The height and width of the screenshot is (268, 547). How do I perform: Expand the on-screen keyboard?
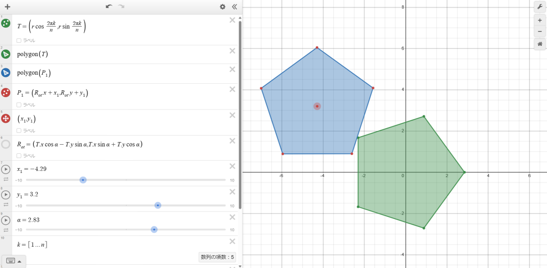tap(14, 261)
